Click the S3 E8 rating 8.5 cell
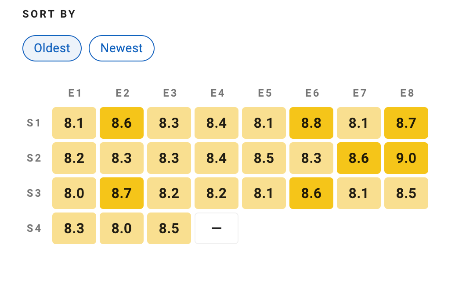Screen dimensions: 455x281 [406, 193]
